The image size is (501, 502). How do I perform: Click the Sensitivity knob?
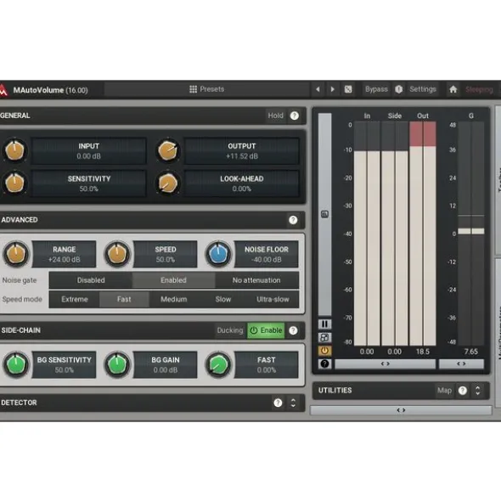tap(14, 183)
